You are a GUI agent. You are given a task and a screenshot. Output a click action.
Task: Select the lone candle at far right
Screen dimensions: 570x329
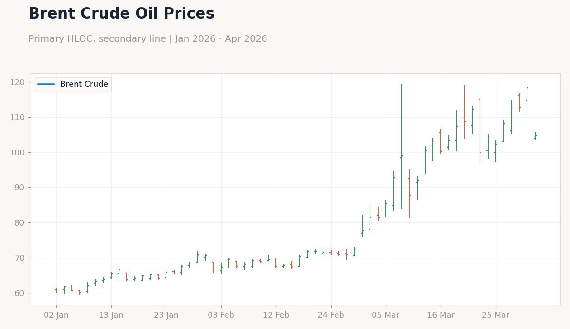click(535, 136)
